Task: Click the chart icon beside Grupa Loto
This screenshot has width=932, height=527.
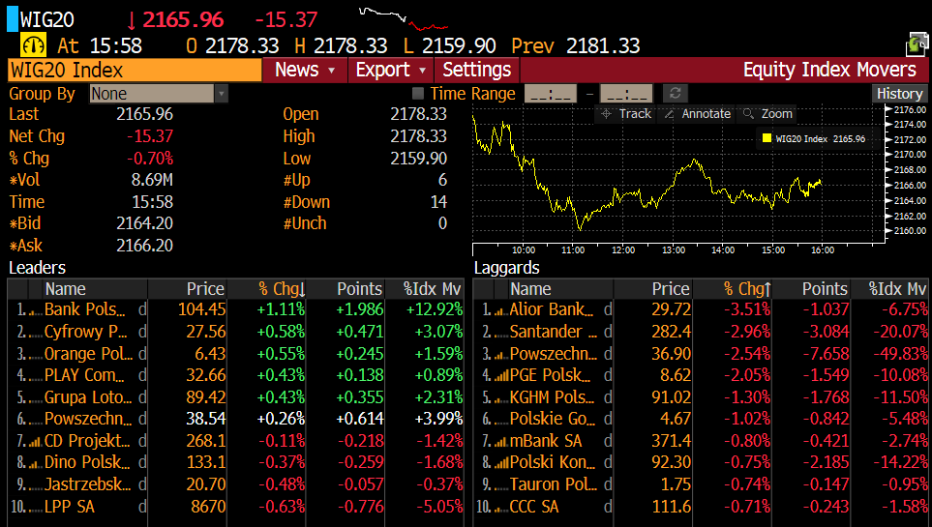Action: click(35, 398)
